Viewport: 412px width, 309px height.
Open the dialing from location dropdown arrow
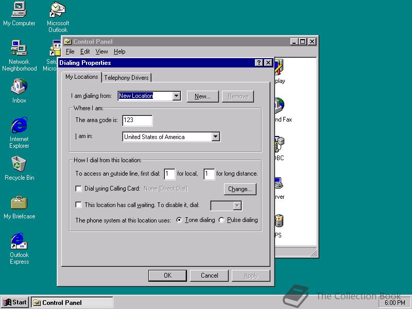pos(177,96)
